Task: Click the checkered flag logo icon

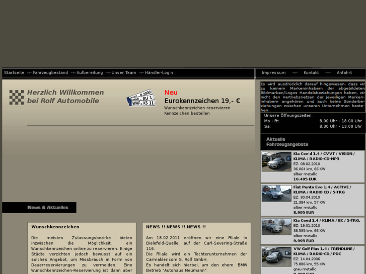Action: pyautogui.click(x=17, y=97)
